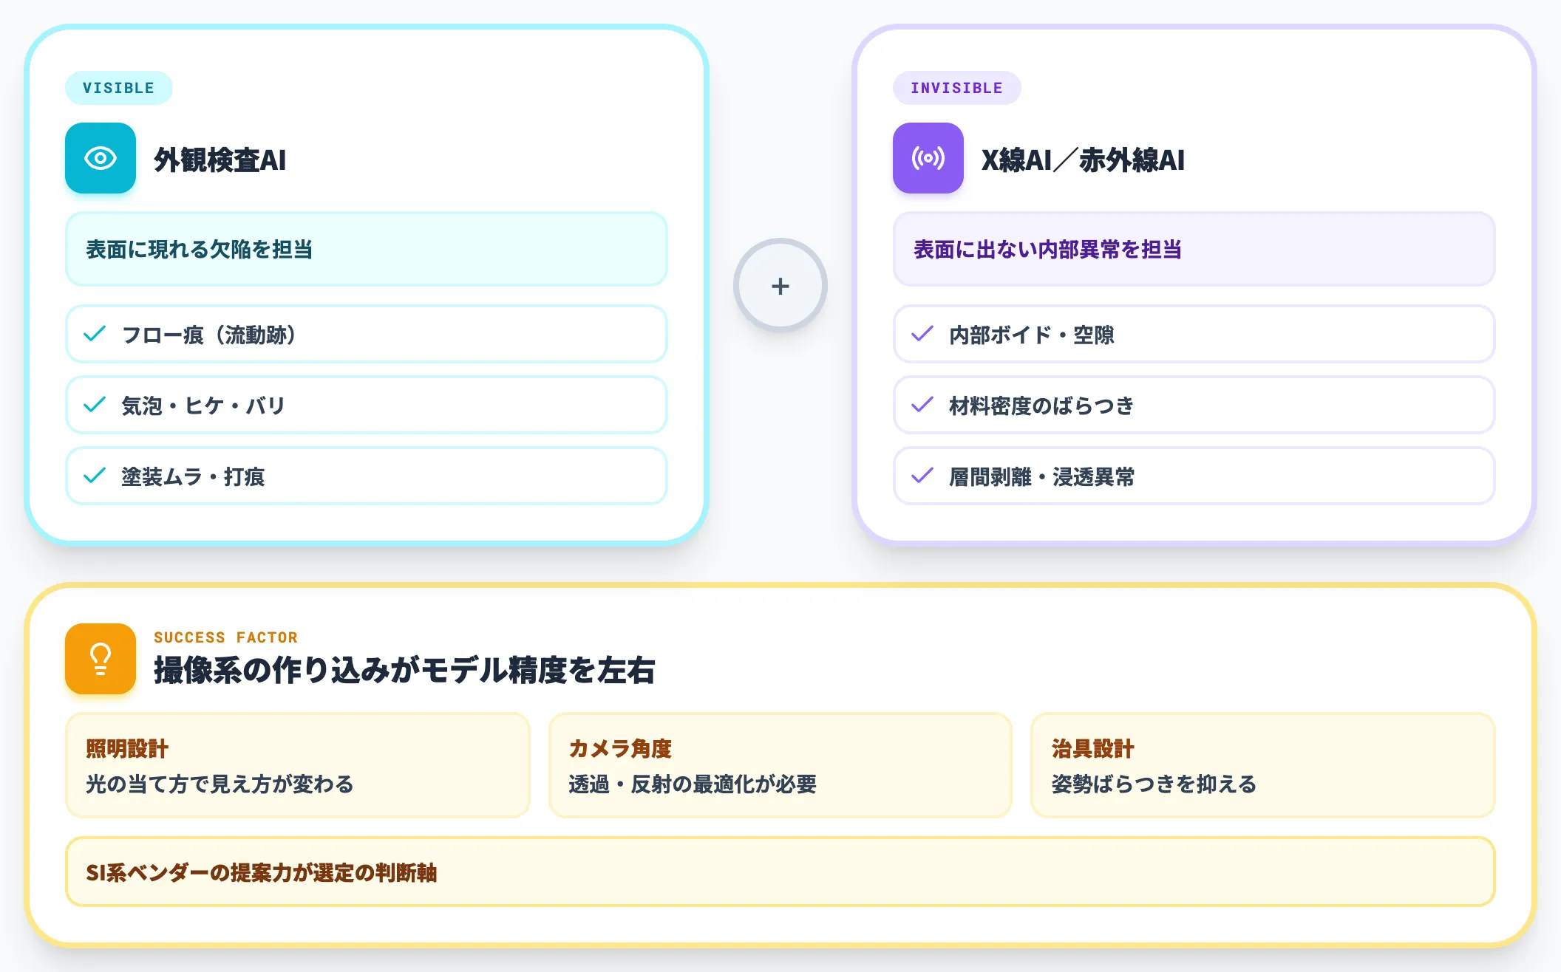
Task: Click the INVISIBLE badge
Action: (x=957, y=88)
